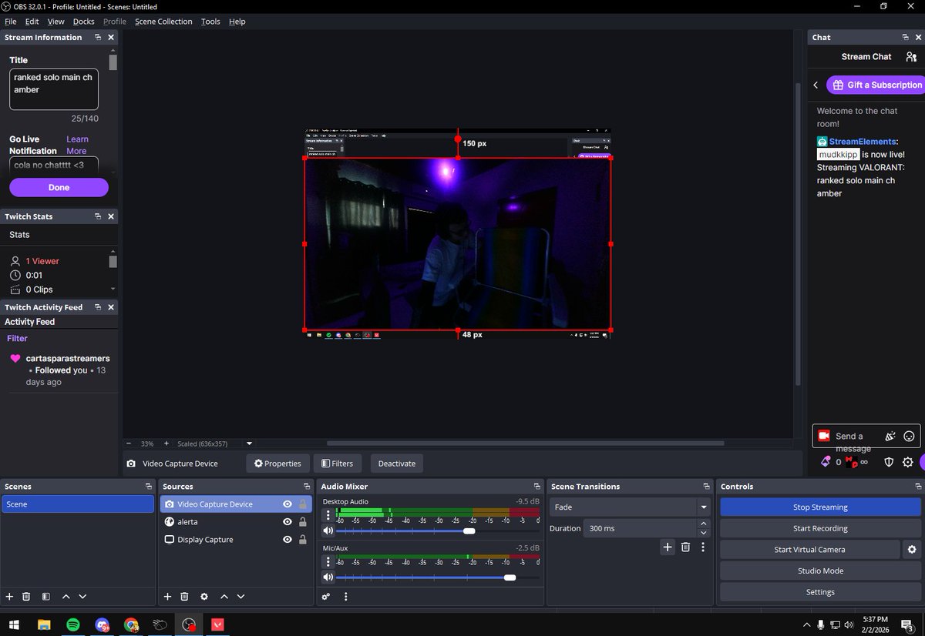Hide the alerta source

point(287,521)
